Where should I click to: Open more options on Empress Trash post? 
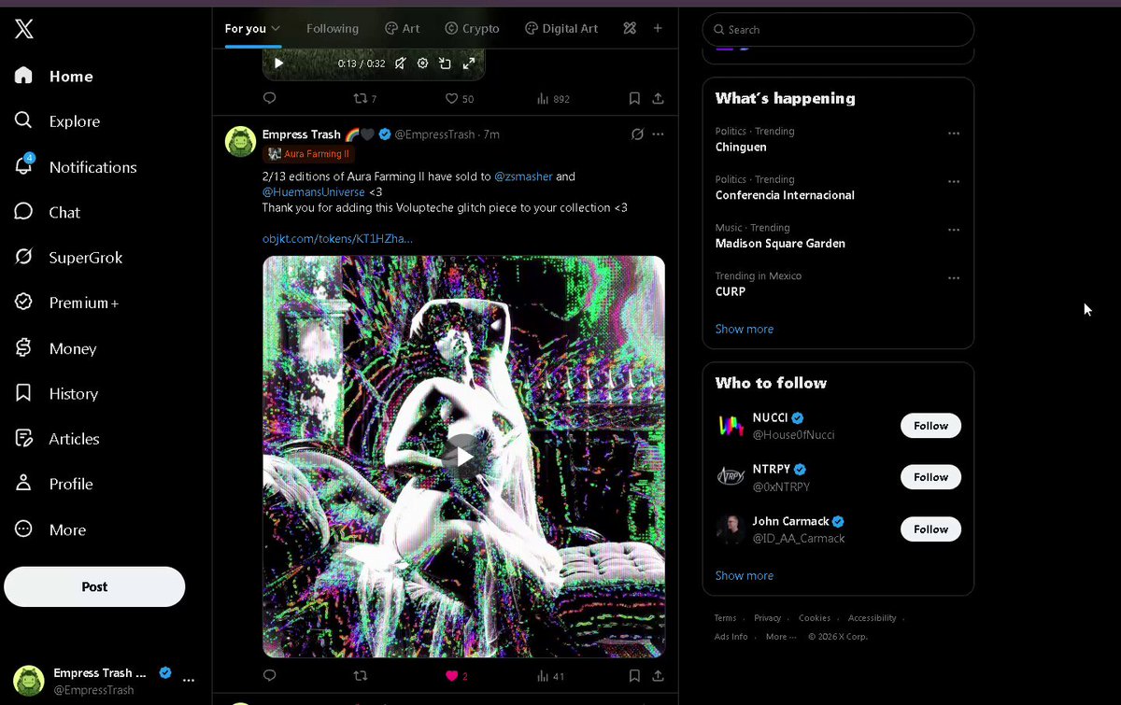coord(658,134)
